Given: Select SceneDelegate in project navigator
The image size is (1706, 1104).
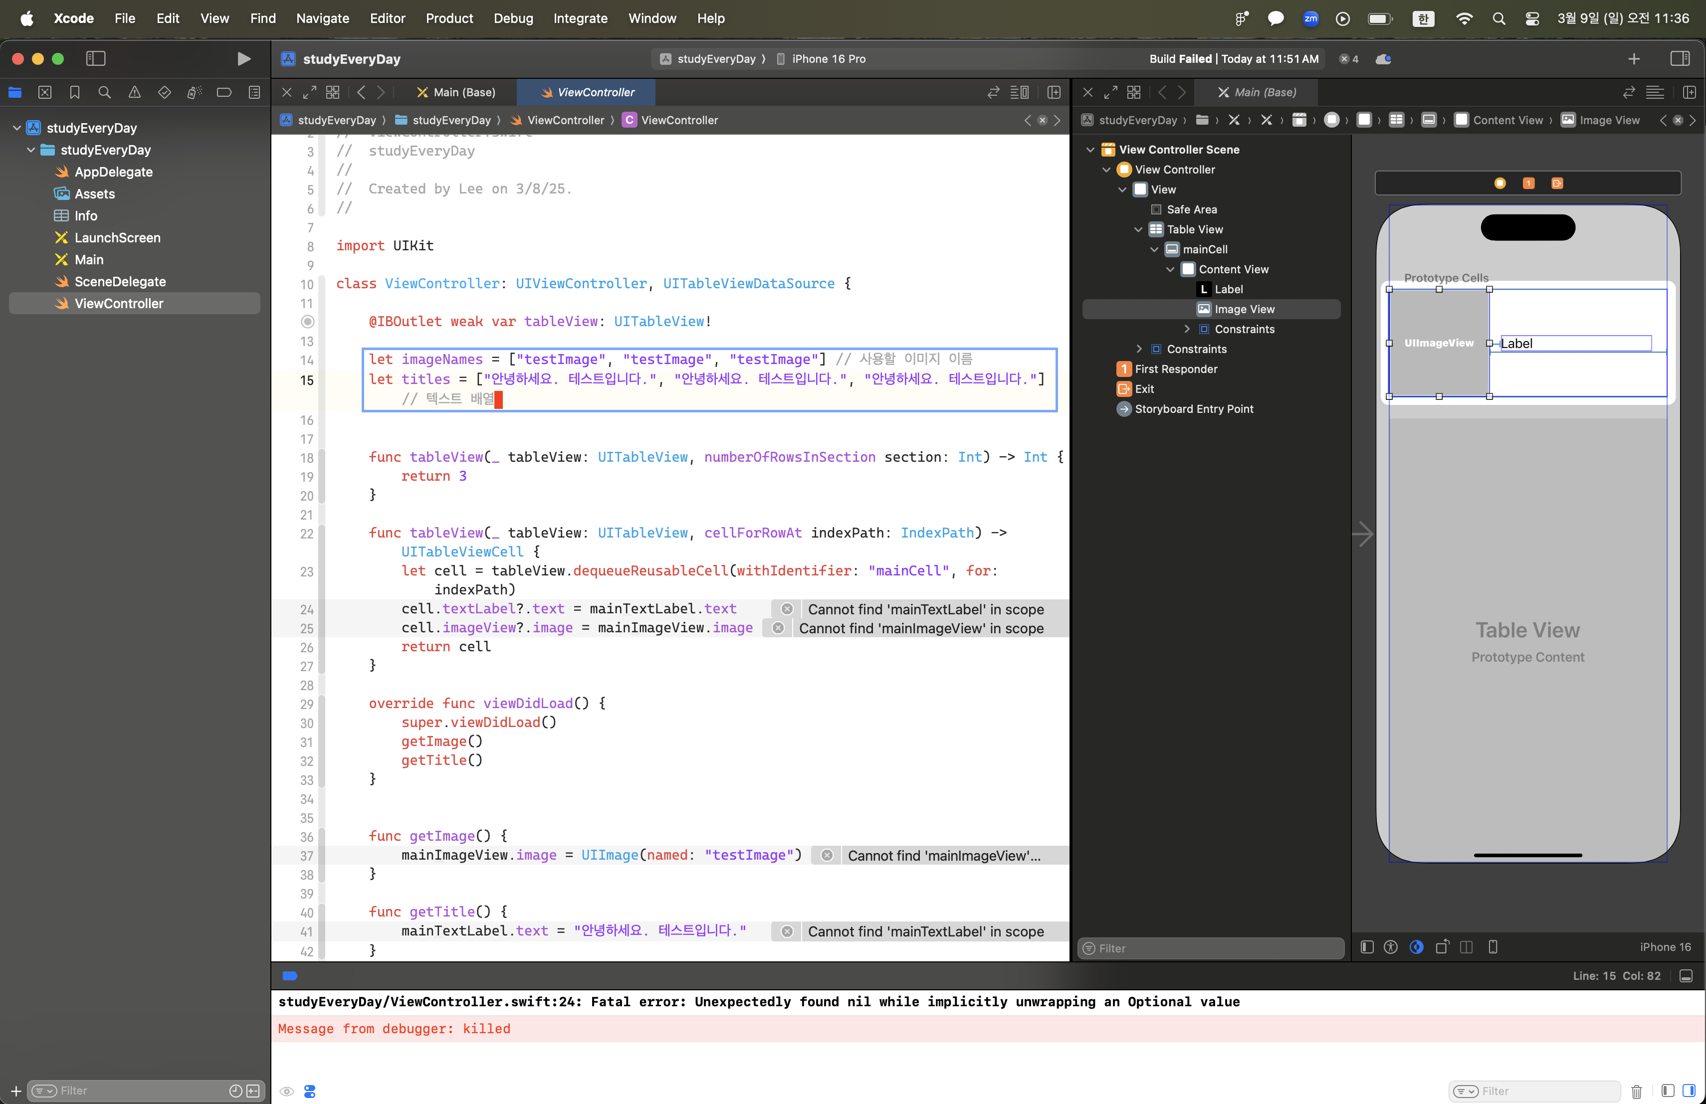Looking at the screenshot, I should tap(120, 282).
